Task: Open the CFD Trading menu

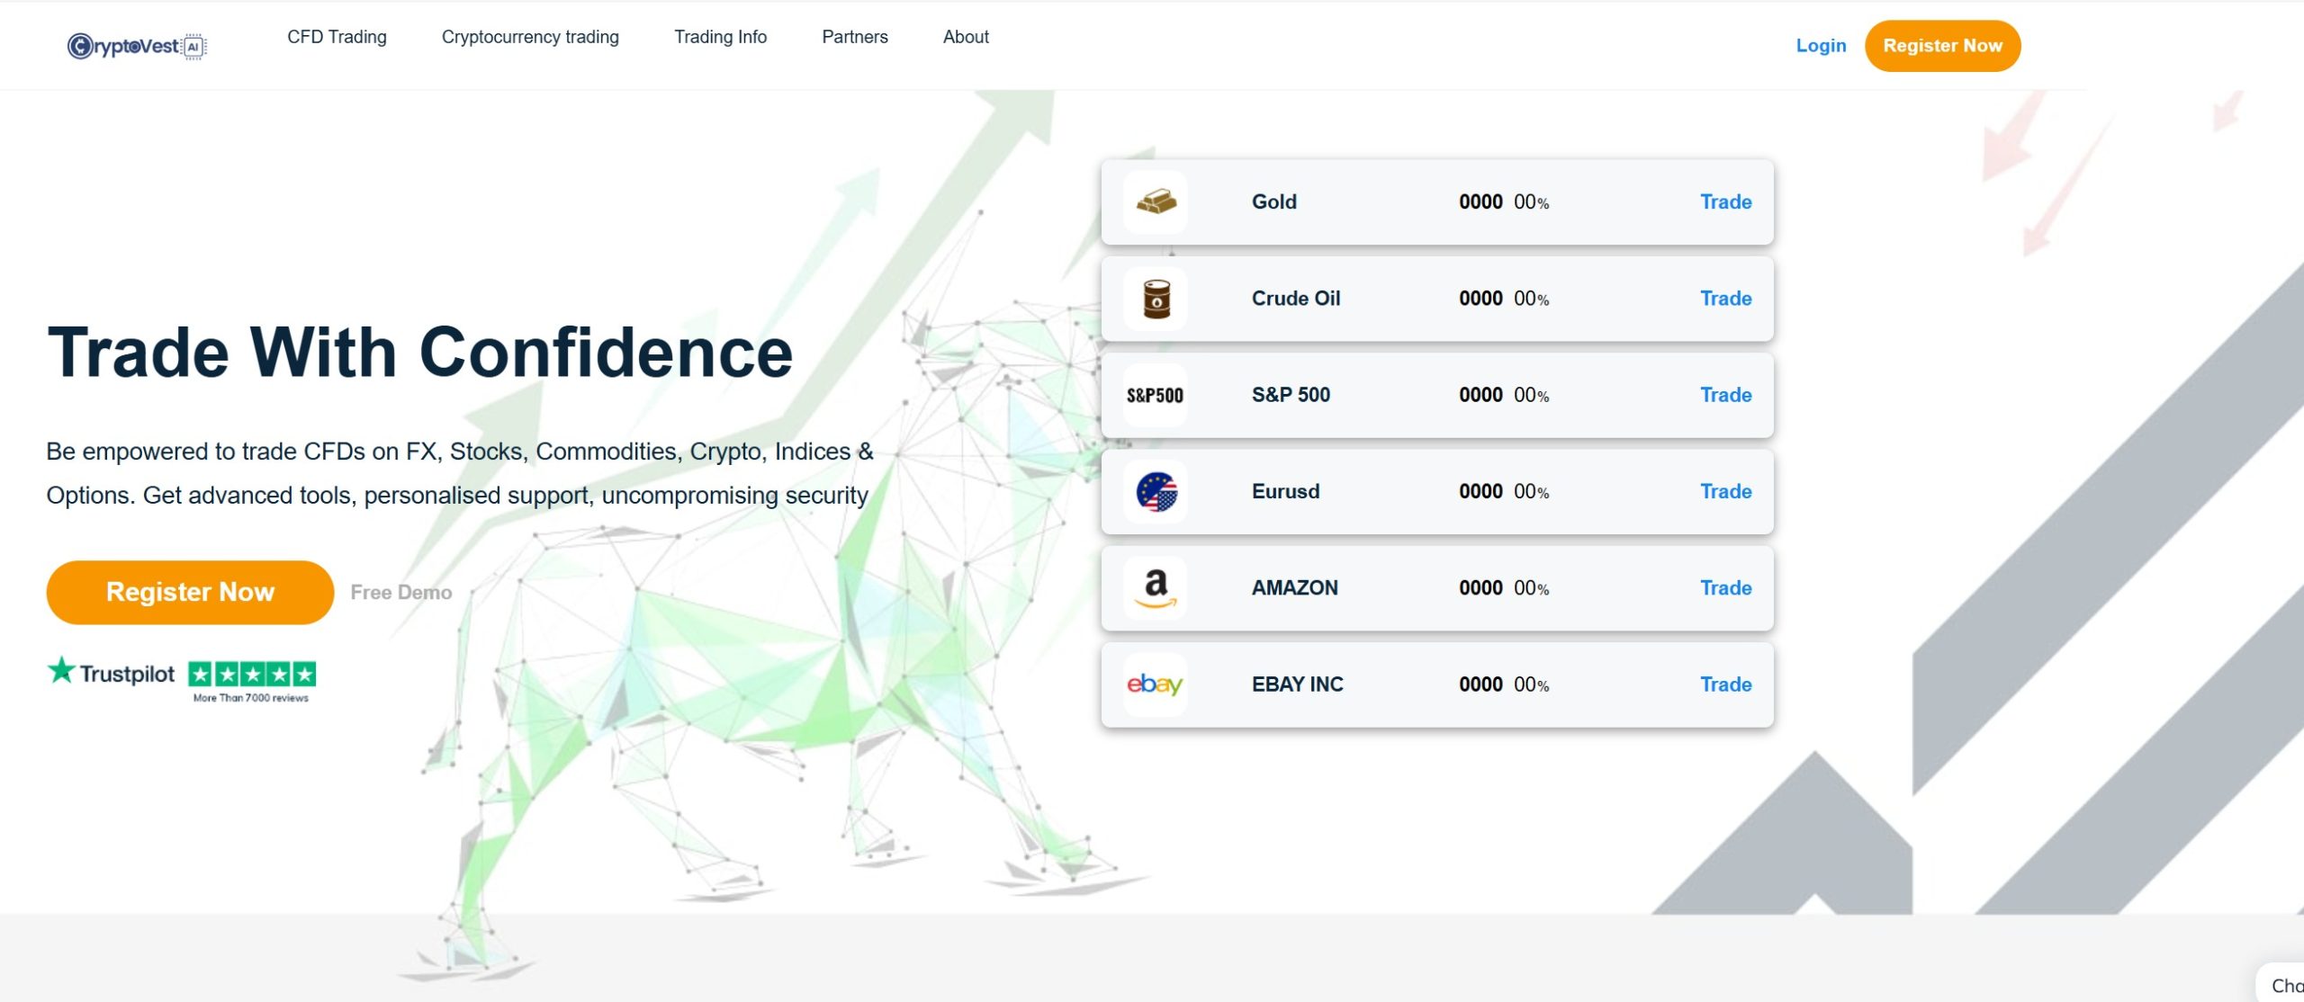Action: pyautogui.click(x=337, y=37)
